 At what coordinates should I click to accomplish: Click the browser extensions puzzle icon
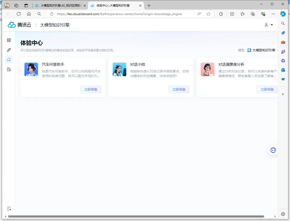[221, 14]
